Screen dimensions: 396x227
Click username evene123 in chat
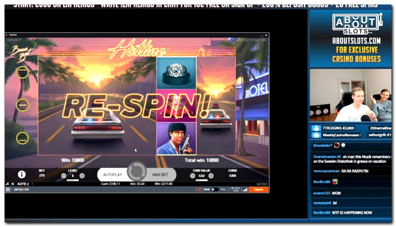(x=322, y=193)
